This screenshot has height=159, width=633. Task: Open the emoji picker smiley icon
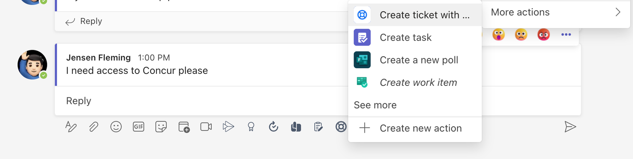point(116,126)
